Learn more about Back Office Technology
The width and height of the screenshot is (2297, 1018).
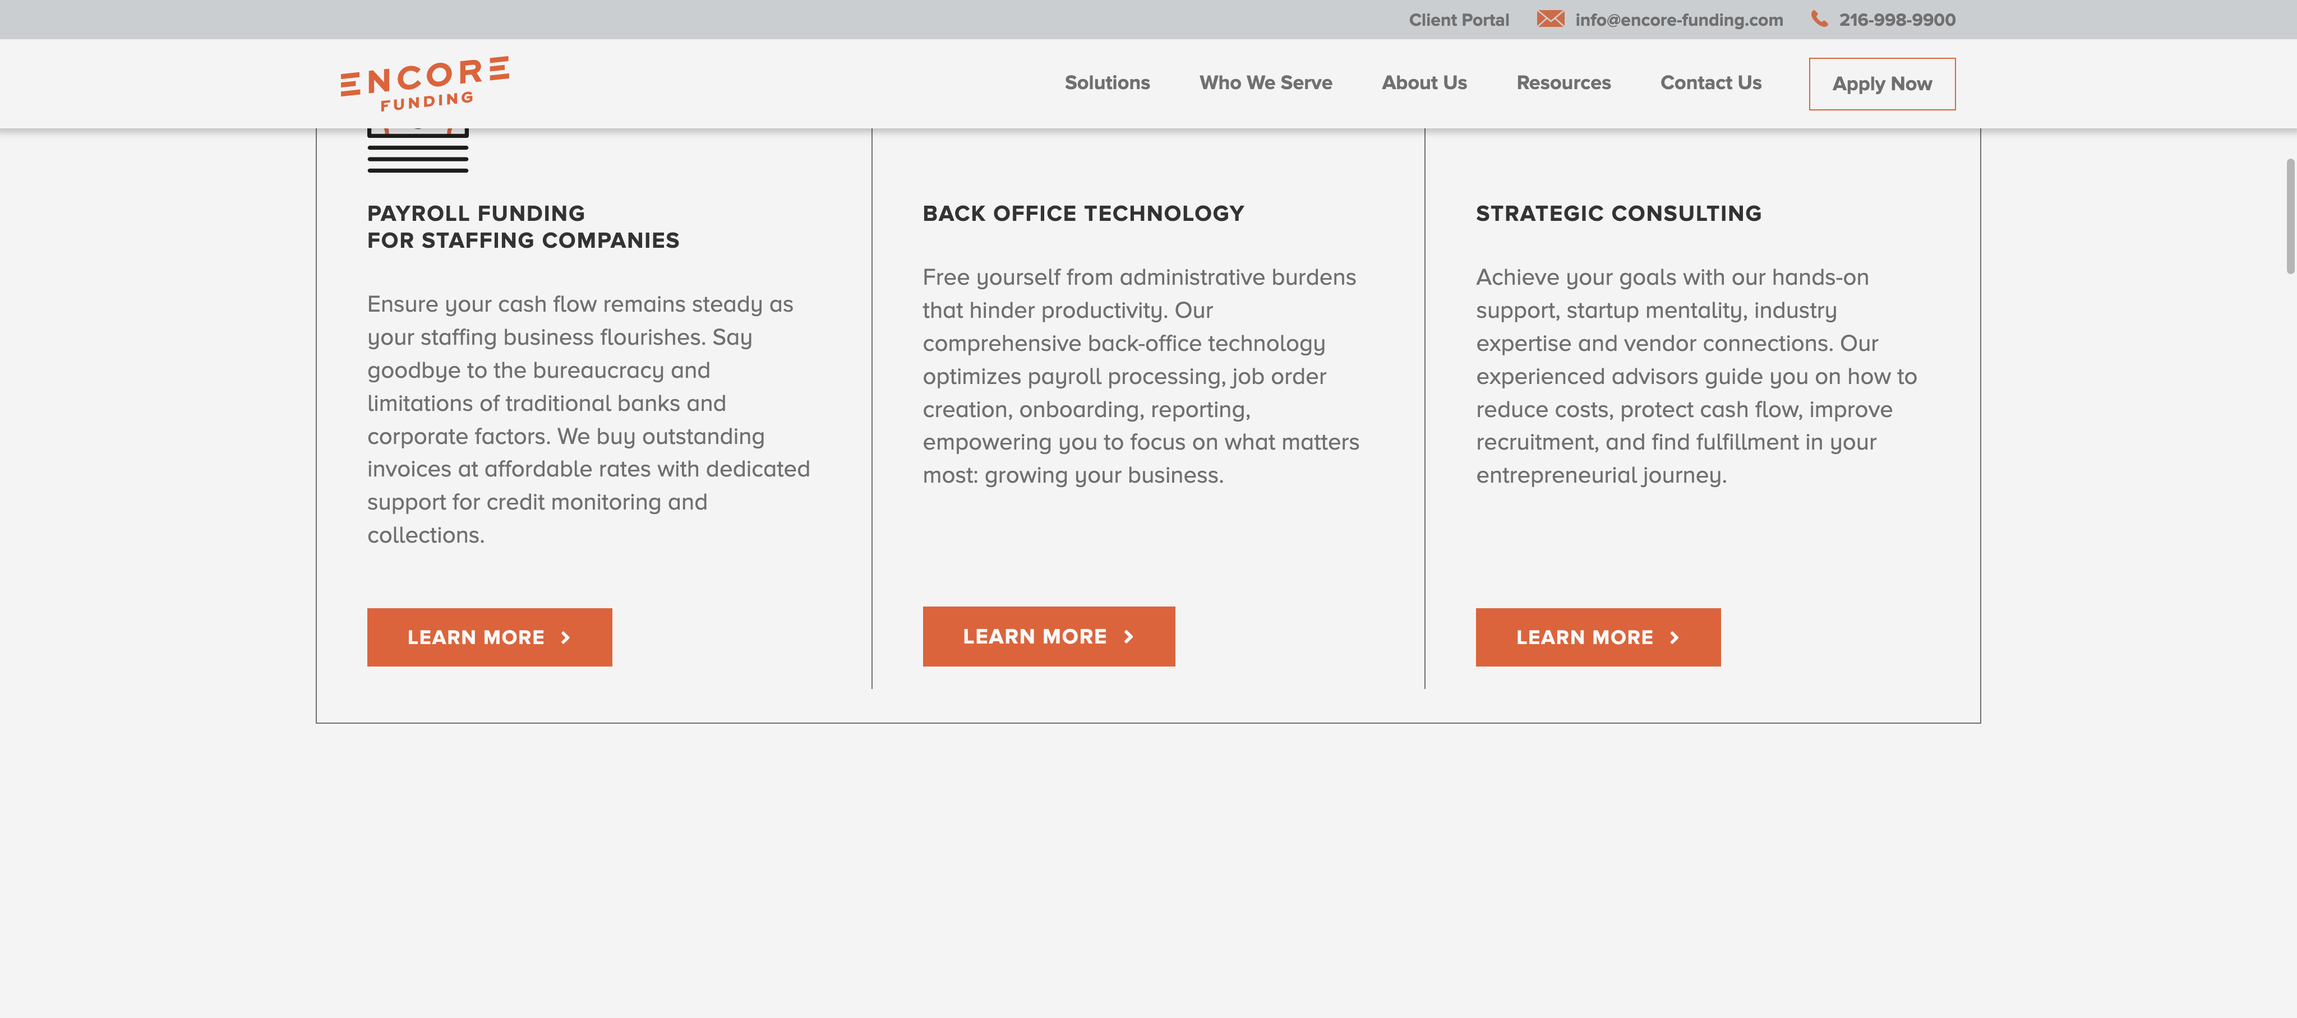click(1048, 636)
